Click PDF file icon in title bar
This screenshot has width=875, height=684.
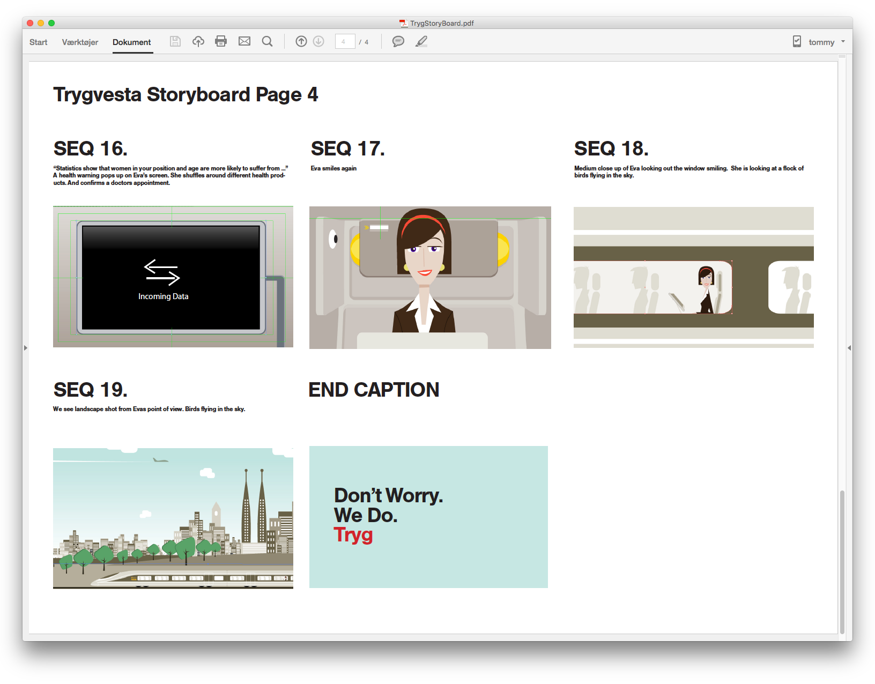point(403,23)
